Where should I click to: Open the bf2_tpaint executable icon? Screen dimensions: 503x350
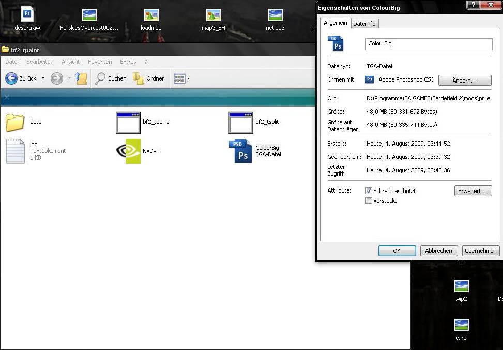click(x=128, y=122)
